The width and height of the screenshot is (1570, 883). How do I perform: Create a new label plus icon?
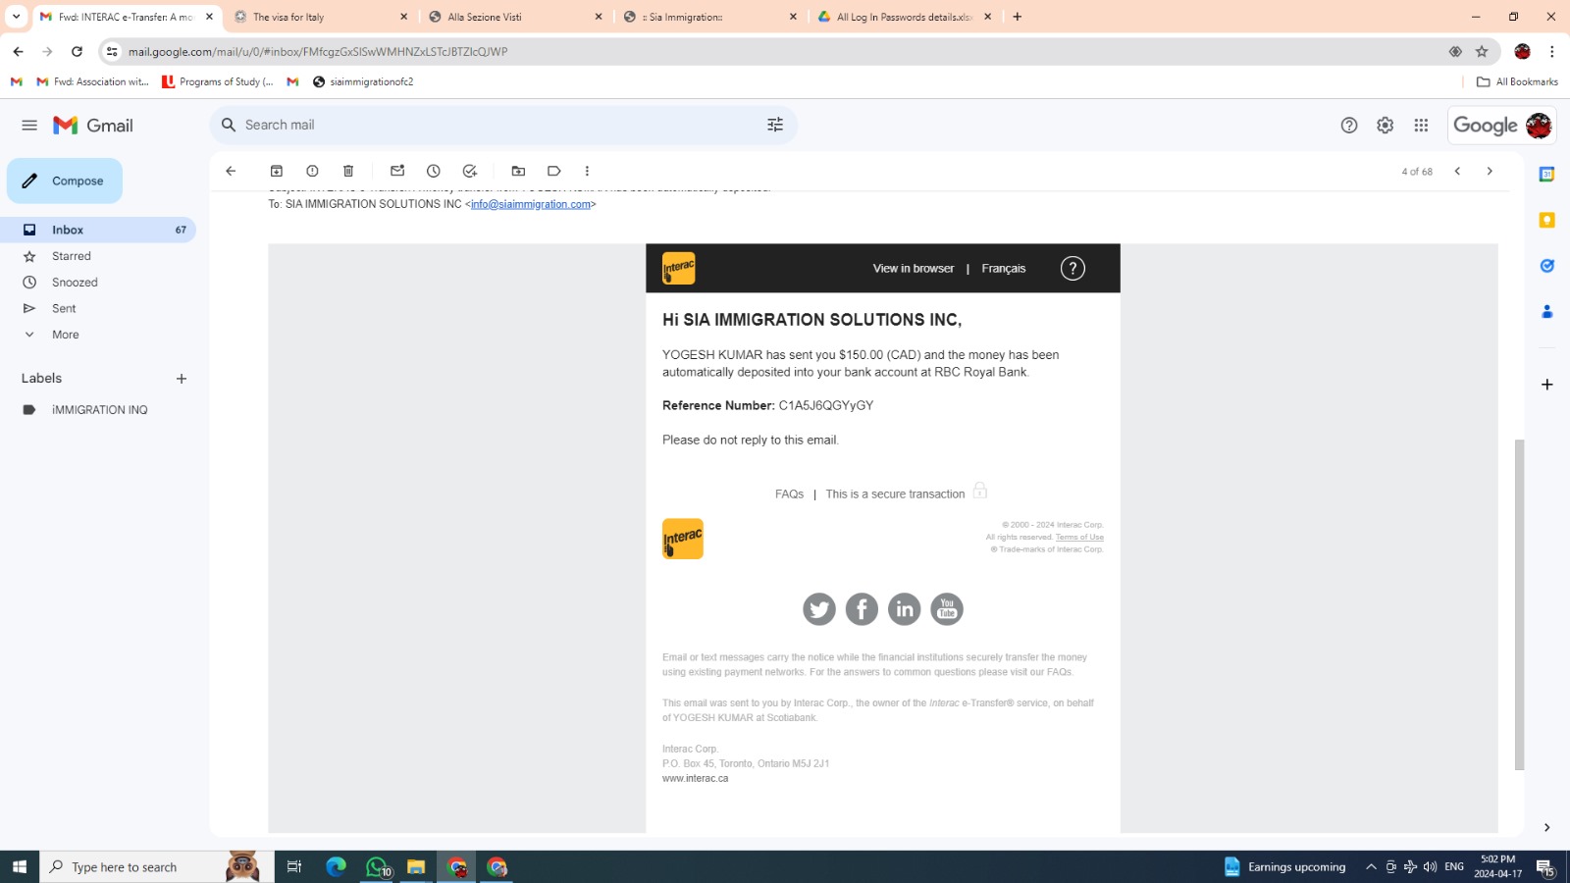[181, 379]
